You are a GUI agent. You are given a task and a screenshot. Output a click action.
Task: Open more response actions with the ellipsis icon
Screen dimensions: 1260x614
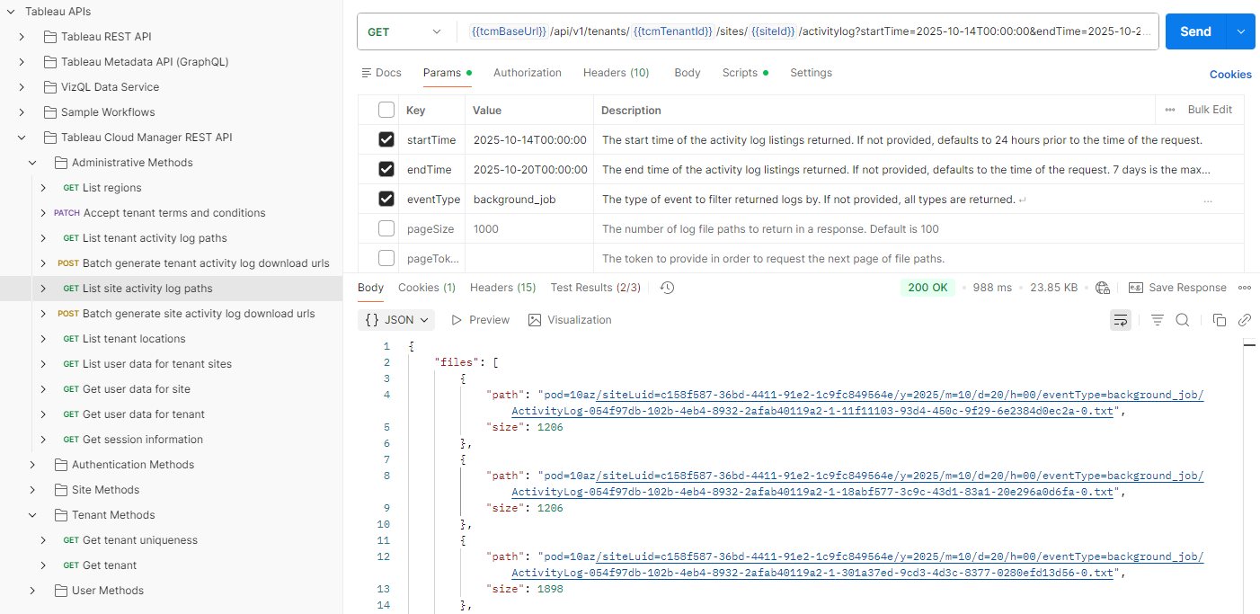click(1244, 287)
